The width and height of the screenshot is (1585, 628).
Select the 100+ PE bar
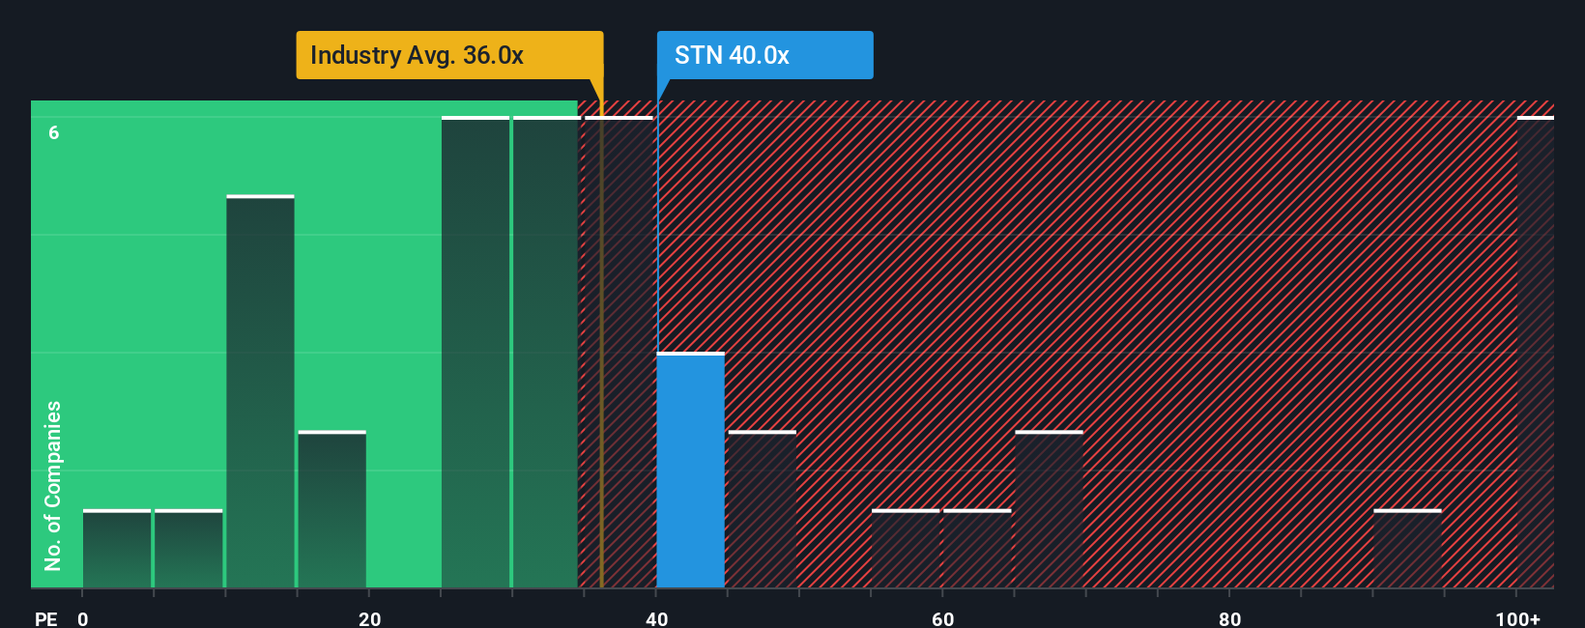click(1536, 353)
